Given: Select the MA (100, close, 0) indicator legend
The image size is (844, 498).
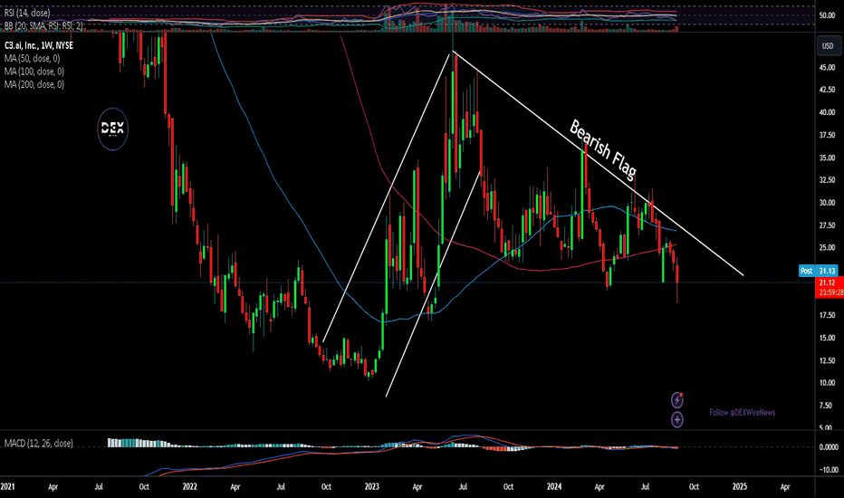Looking at the screenshot, I should [x=34, y=71].
